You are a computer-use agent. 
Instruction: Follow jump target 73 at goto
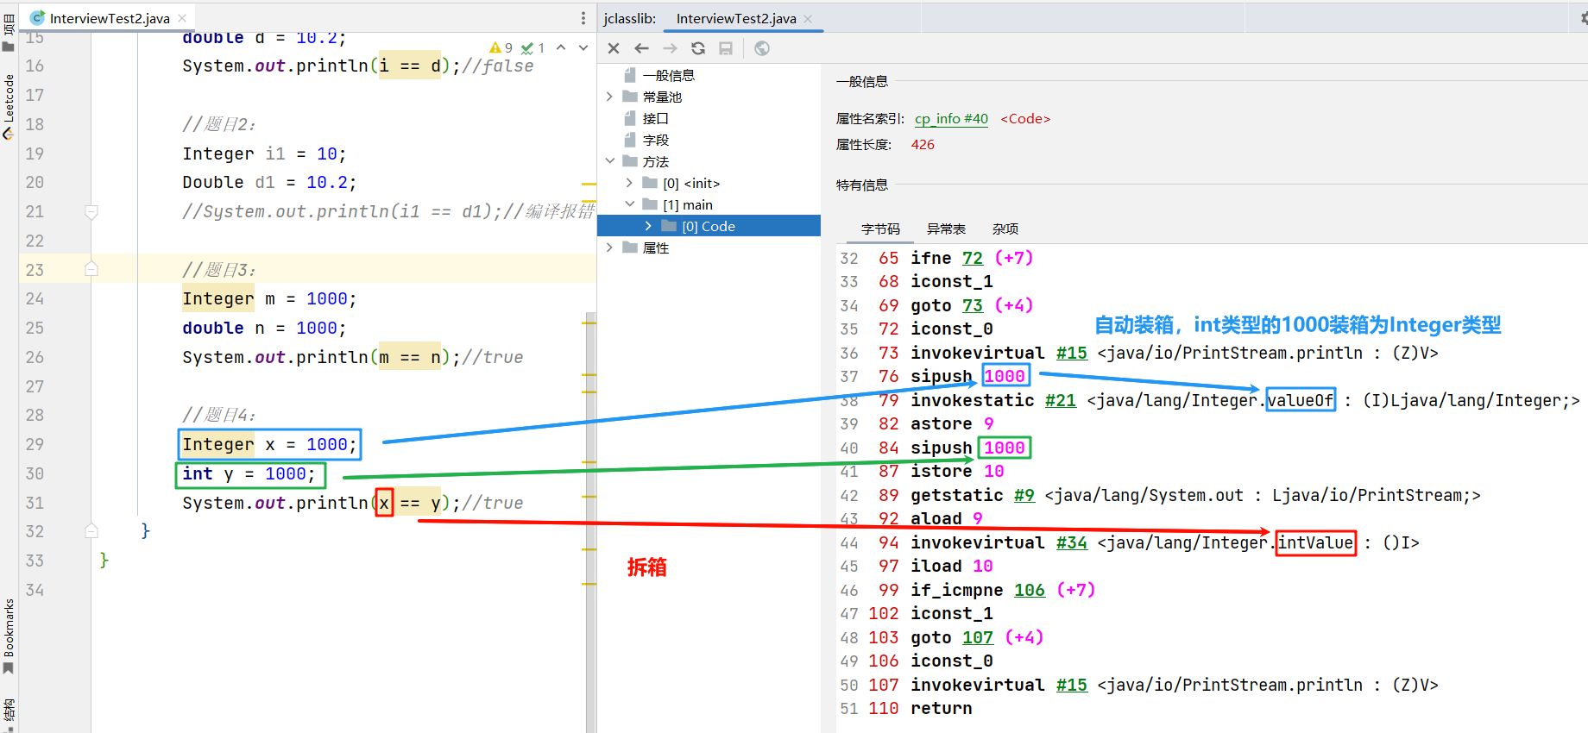pyautogui.click(x=973, y=305)
